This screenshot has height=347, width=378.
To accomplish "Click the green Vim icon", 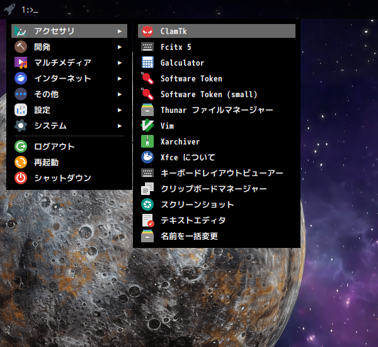I will [x=147, y=126].
